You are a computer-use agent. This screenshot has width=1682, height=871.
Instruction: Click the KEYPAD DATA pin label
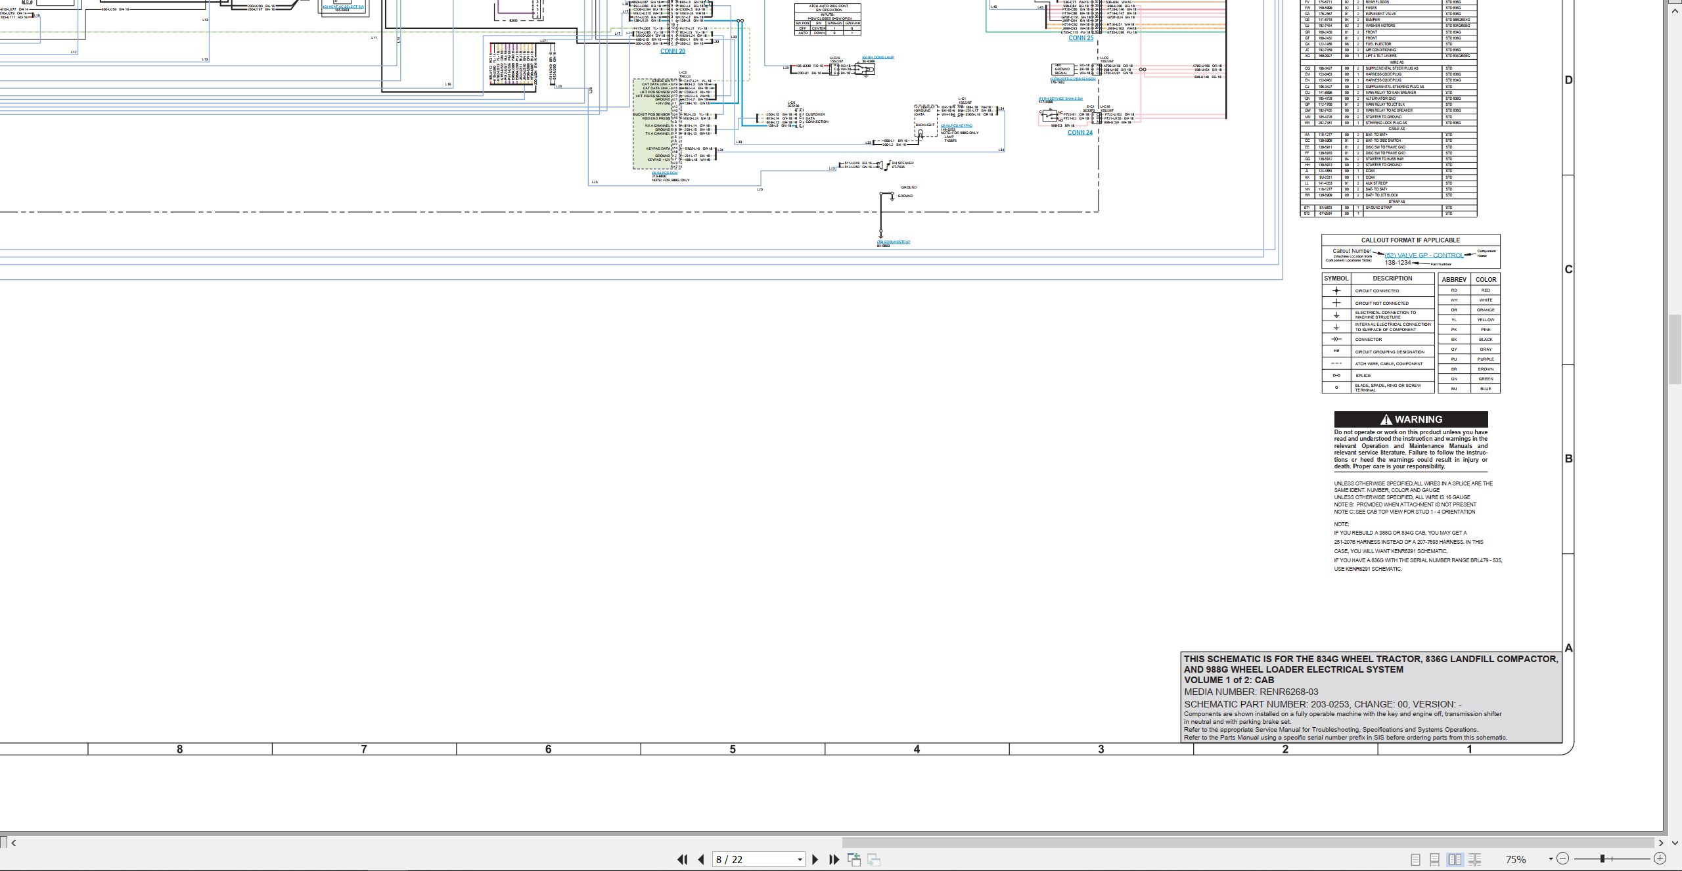point(658,148)
